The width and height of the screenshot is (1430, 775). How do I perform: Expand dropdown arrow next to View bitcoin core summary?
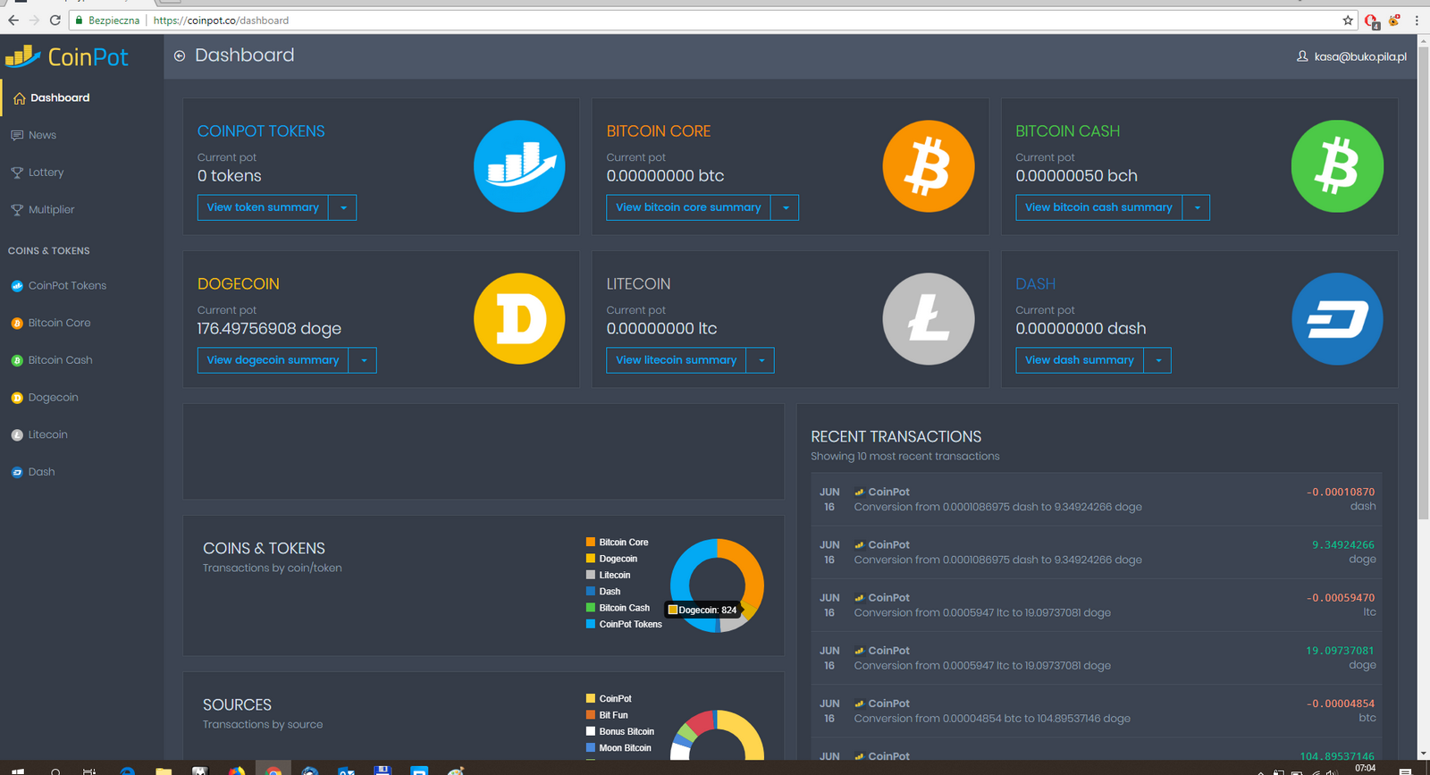click(786, 207)
